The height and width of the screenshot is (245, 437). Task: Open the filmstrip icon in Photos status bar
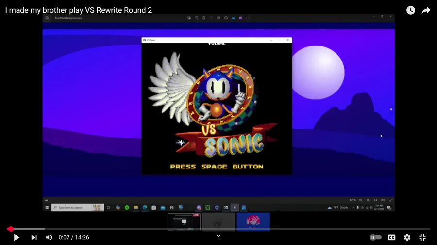(x=46, y=200)
